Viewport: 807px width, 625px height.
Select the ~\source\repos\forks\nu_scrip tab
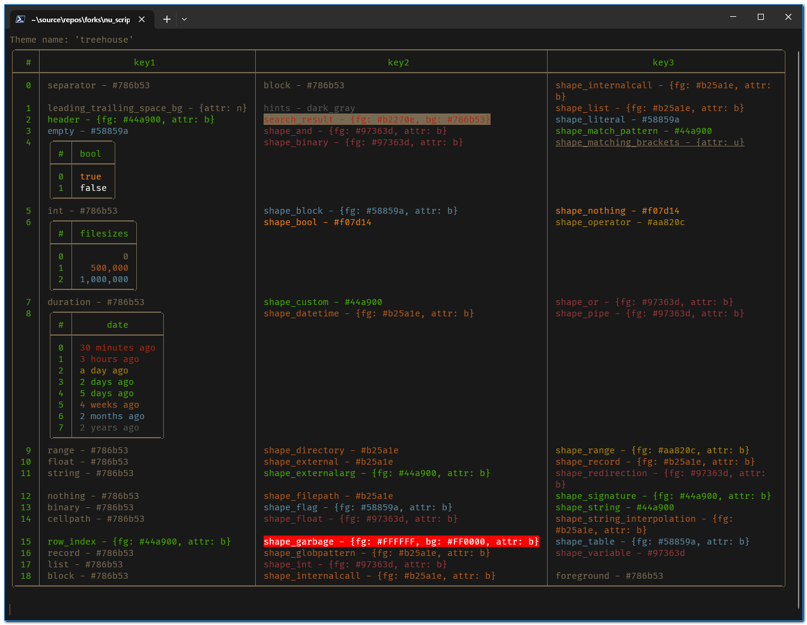(80, 19)
